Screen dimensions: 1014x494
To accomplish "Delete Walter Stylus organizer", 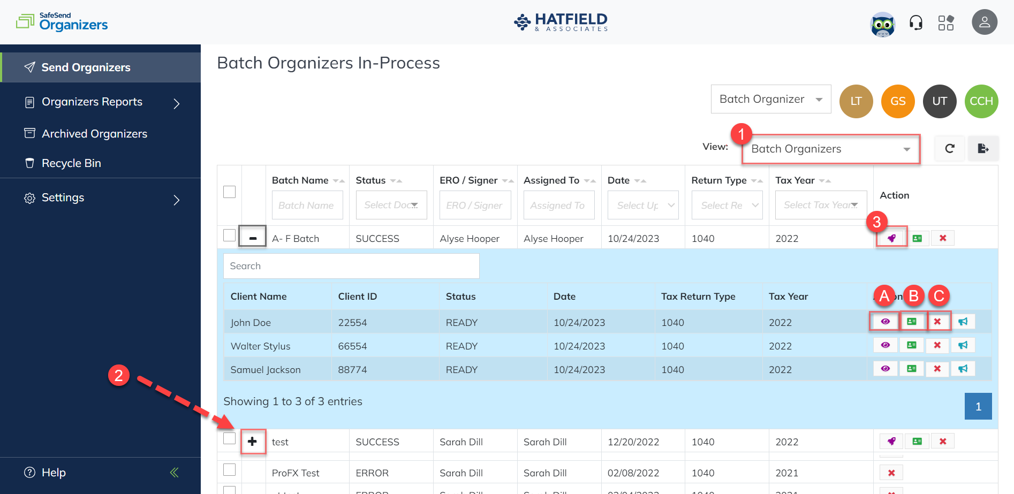I will coord(937,345).
